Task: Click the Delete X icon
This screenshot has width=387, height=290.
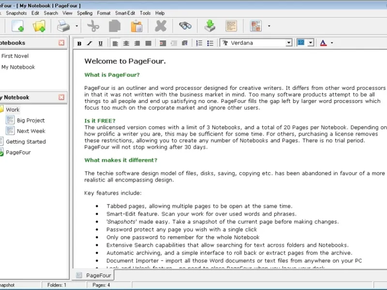Action: (x=161, y=26)
